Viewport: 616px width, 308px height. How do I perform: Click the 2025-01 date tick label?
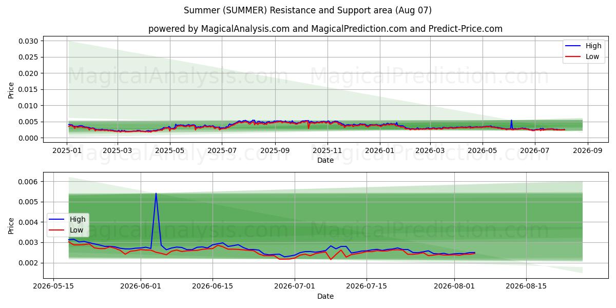(67, 151)
